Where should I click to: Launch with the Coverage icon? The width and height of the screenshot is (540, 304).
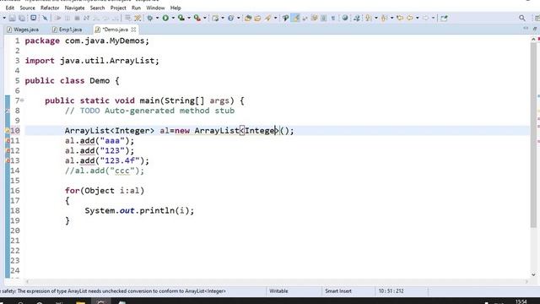[181, 18]
